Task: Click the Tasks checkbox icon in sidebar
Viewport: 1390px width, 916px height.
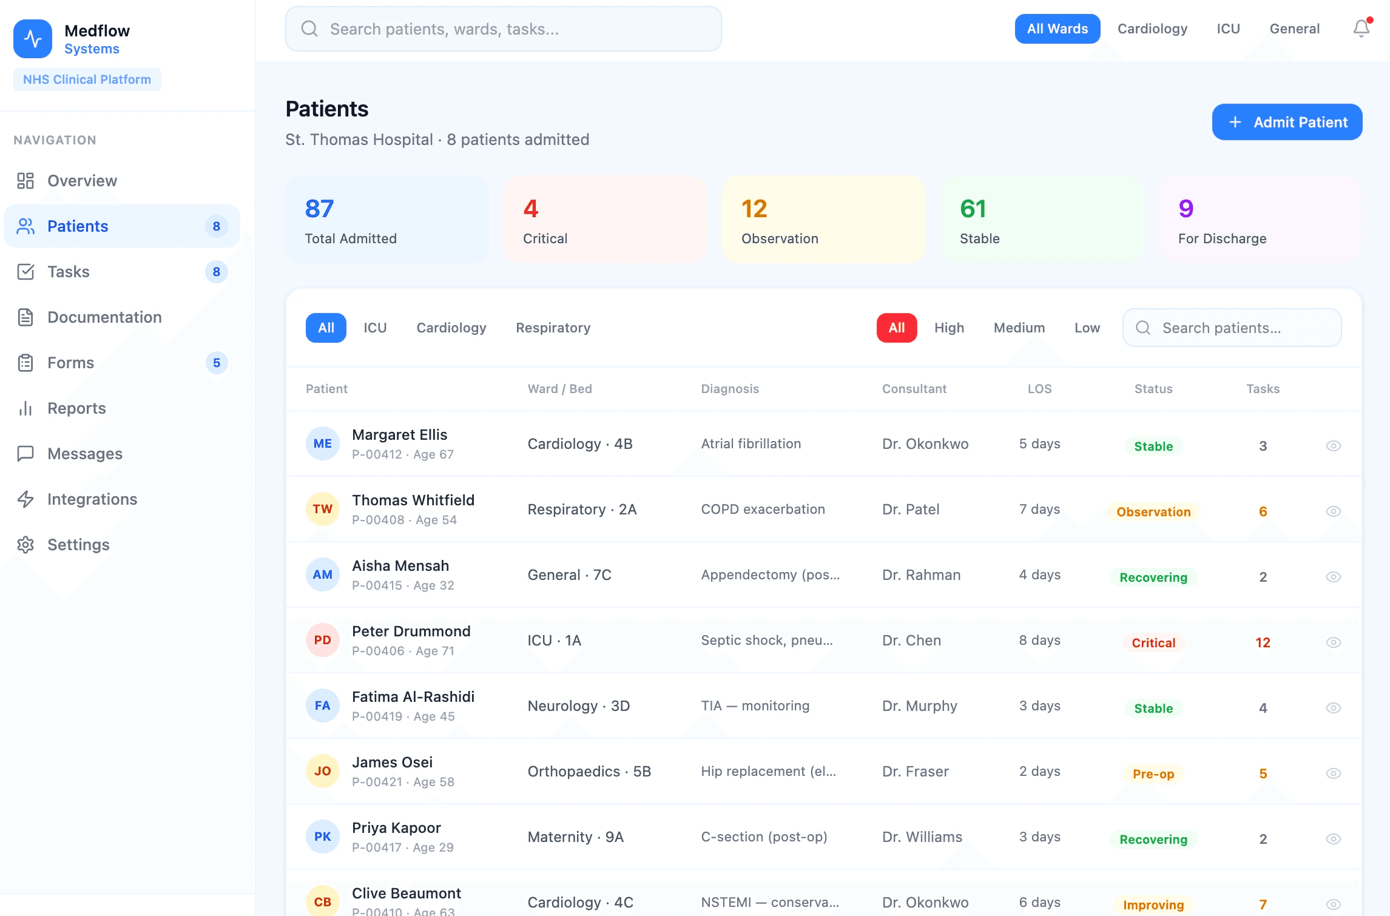Action: point(25,272)
